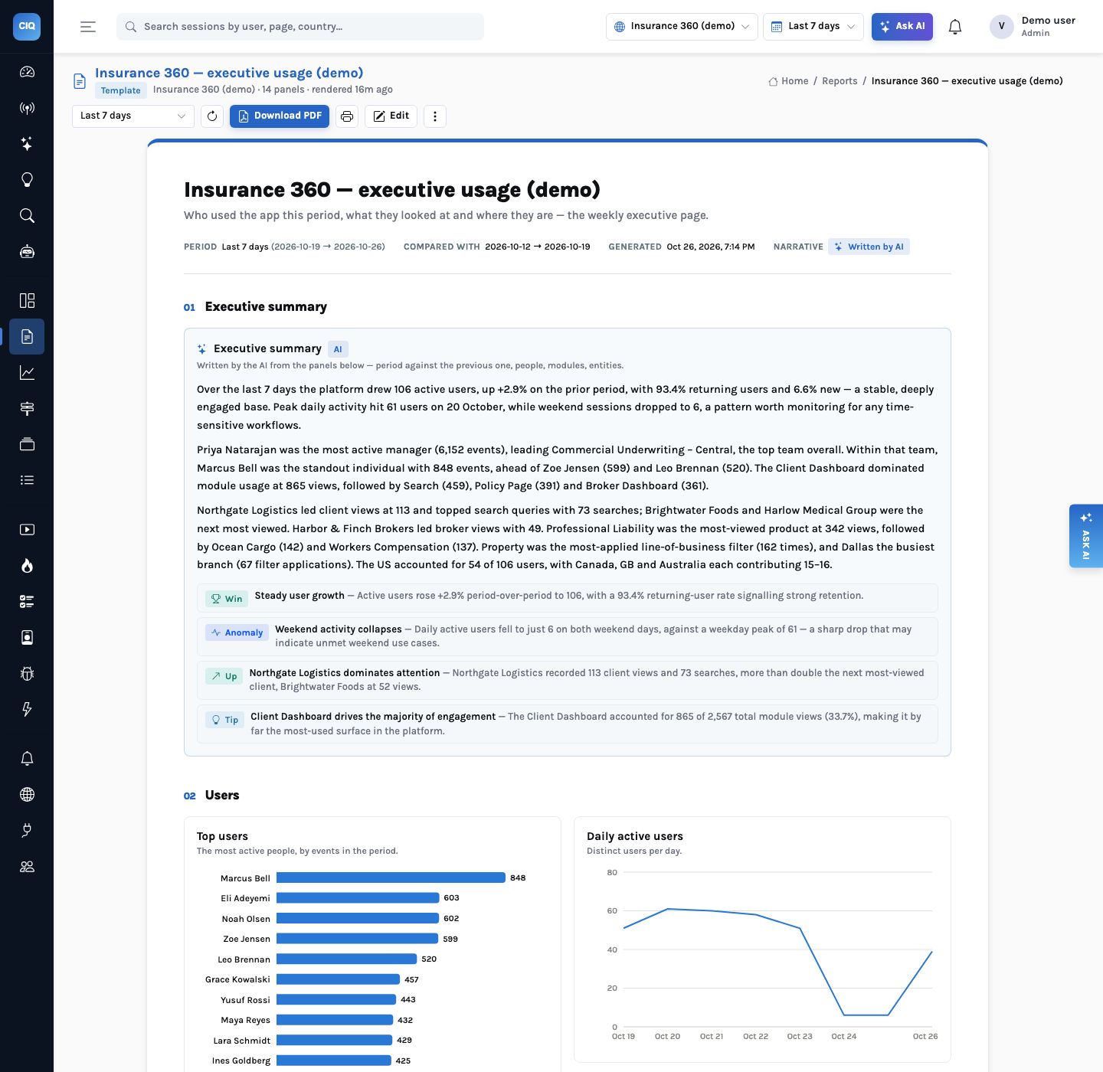Go to Home breadcrumb link
This screenshot has width=1103, height=1072.
click(x=789, y=81)
